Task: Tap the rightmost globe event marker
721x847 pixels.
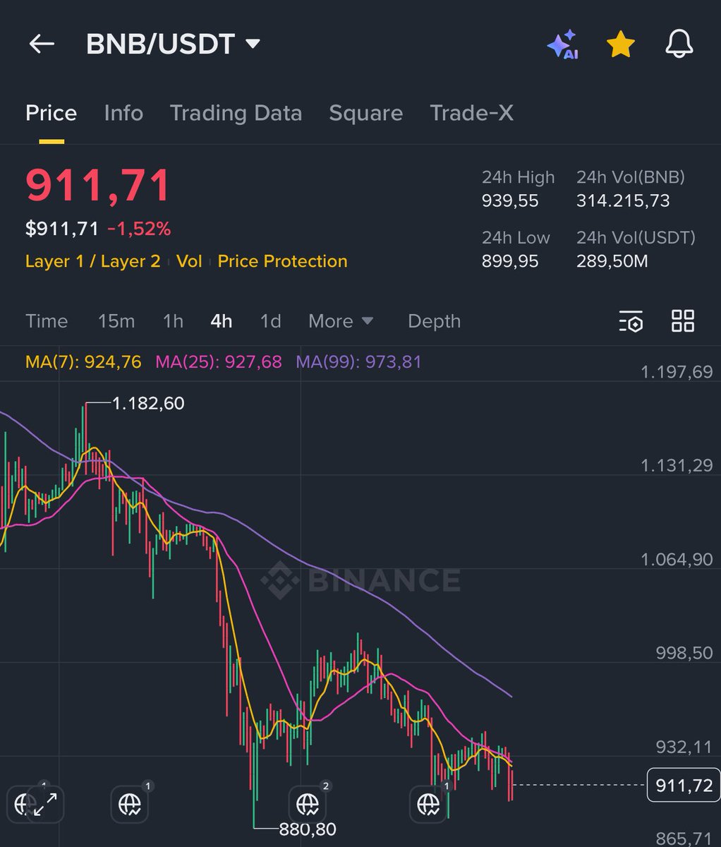Action: point(427,803)
